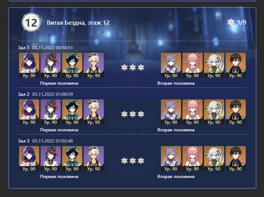The height and width of the screenshot is (197, 264).
Task: Click Zhongli portrait in Зал 1 second half
Action: pyautogui.click(x=236, y=65)
